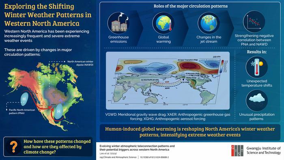284x160 pixels.
Task: Click the L low-pressure marker on map
Action: coord(37,92)
